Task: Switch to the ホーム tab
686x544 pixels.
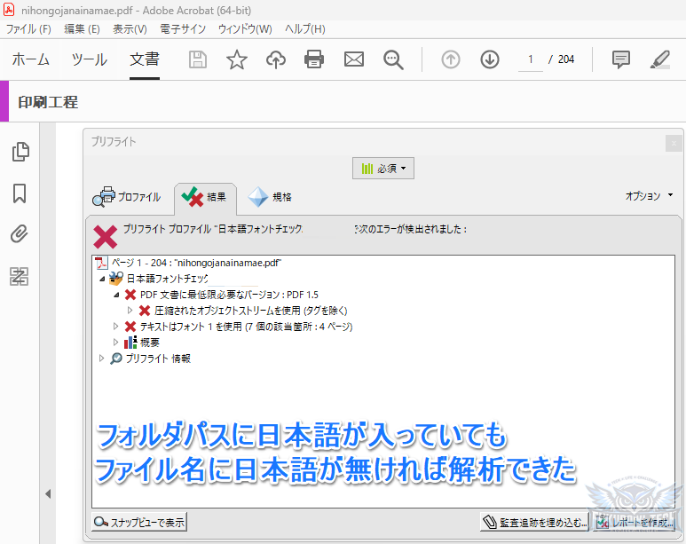Action: click(31, 59)
